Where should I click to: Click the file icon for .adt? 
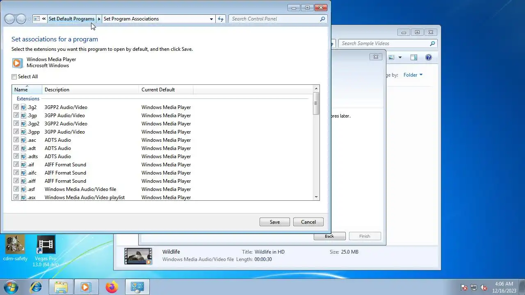click(24, 148)
